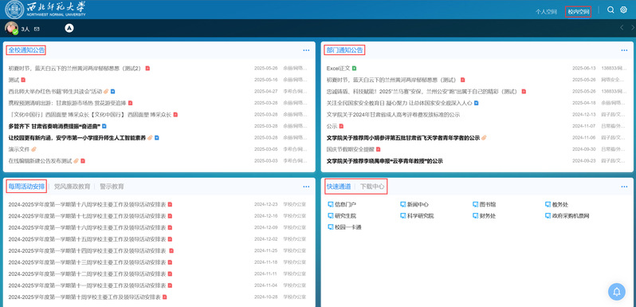
Task: Open department notice 公示 dated 2024-11-07
Action: (332, 126)
